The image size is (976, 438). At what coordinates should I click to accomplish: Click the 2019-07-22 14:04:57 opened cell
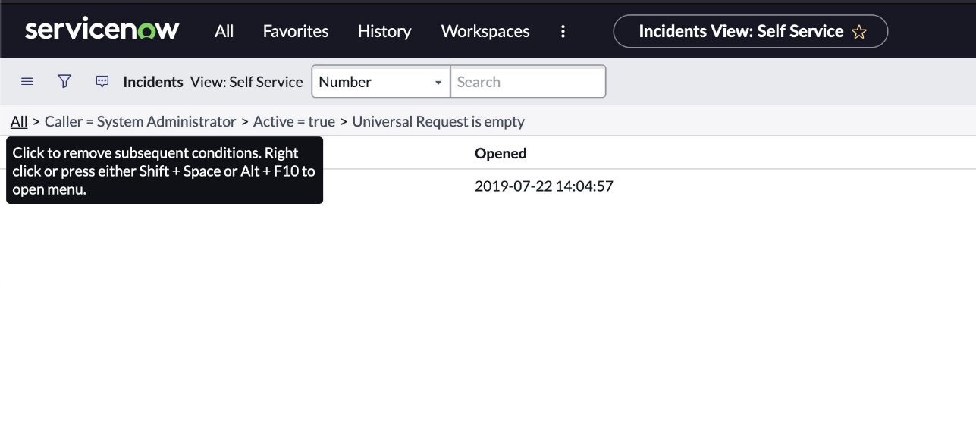point(544,186)
